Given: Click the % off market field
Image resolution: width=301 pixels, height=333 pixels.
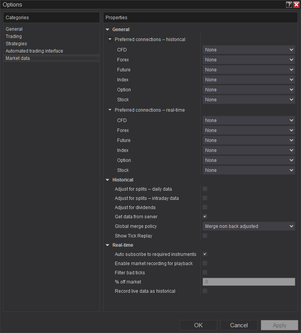Looking at the screenshot, I should (249, 282).
